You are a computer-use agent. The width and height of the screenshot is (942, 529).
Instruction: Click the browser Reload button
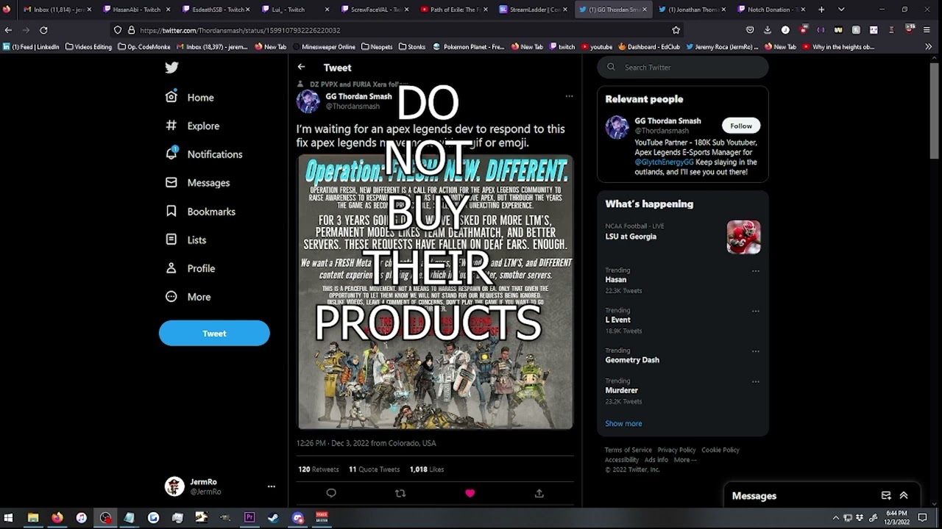pos(43,30)
